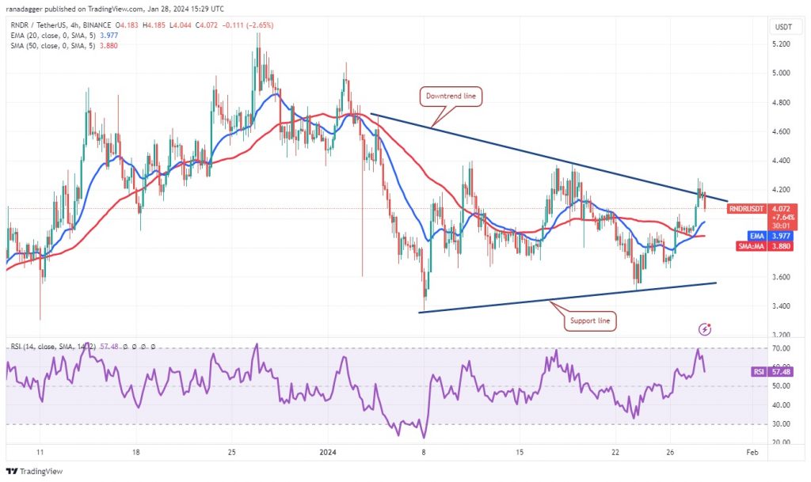This screenshot has height=482, width=811.
Task: Click the purple RSI 57.48 axis label
Action: pos(771,372)
